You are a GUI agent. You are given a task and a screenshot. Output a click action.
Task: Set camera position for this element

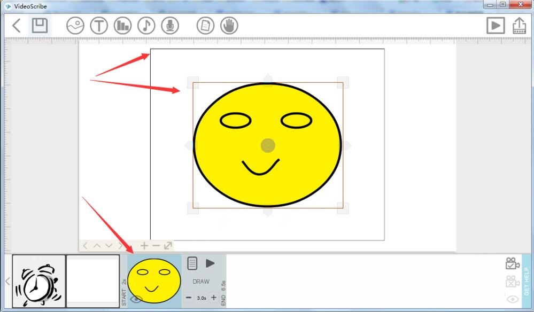(x=512, y=263)
